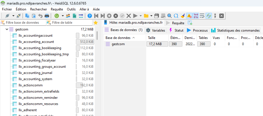Click the blue help question mark icon
Image resolution: width=263 pixels, height=116 pixels.
click(x=90, y=16)
